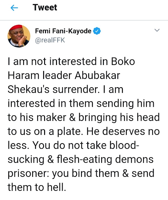Open the tweet options chevron
168x200 pixels.
coord(157,30)
